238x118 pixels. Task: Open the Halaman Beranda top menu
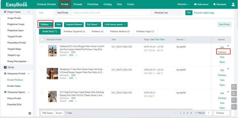pyautogui.click(x=46, y=4)
